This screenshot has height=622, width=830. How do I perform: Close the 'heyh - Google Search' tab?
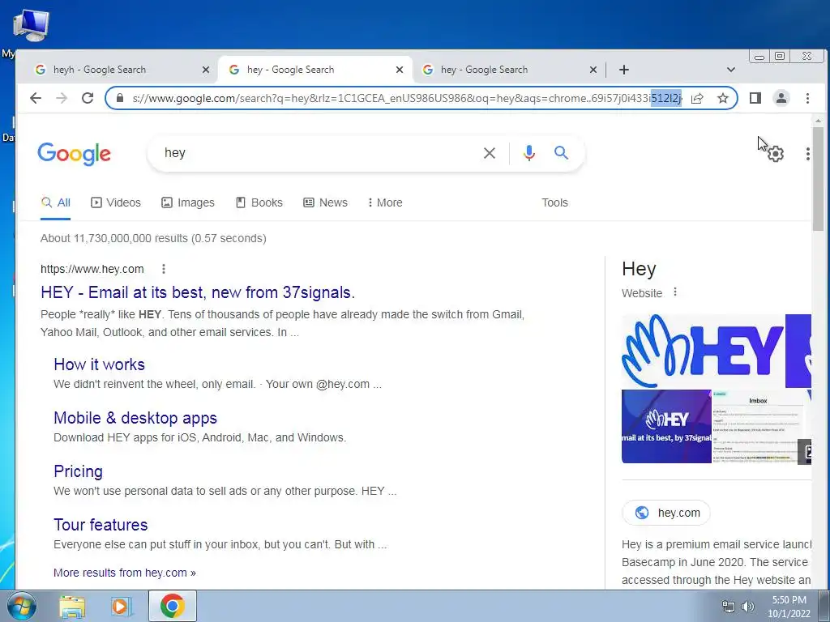(206, 70)
